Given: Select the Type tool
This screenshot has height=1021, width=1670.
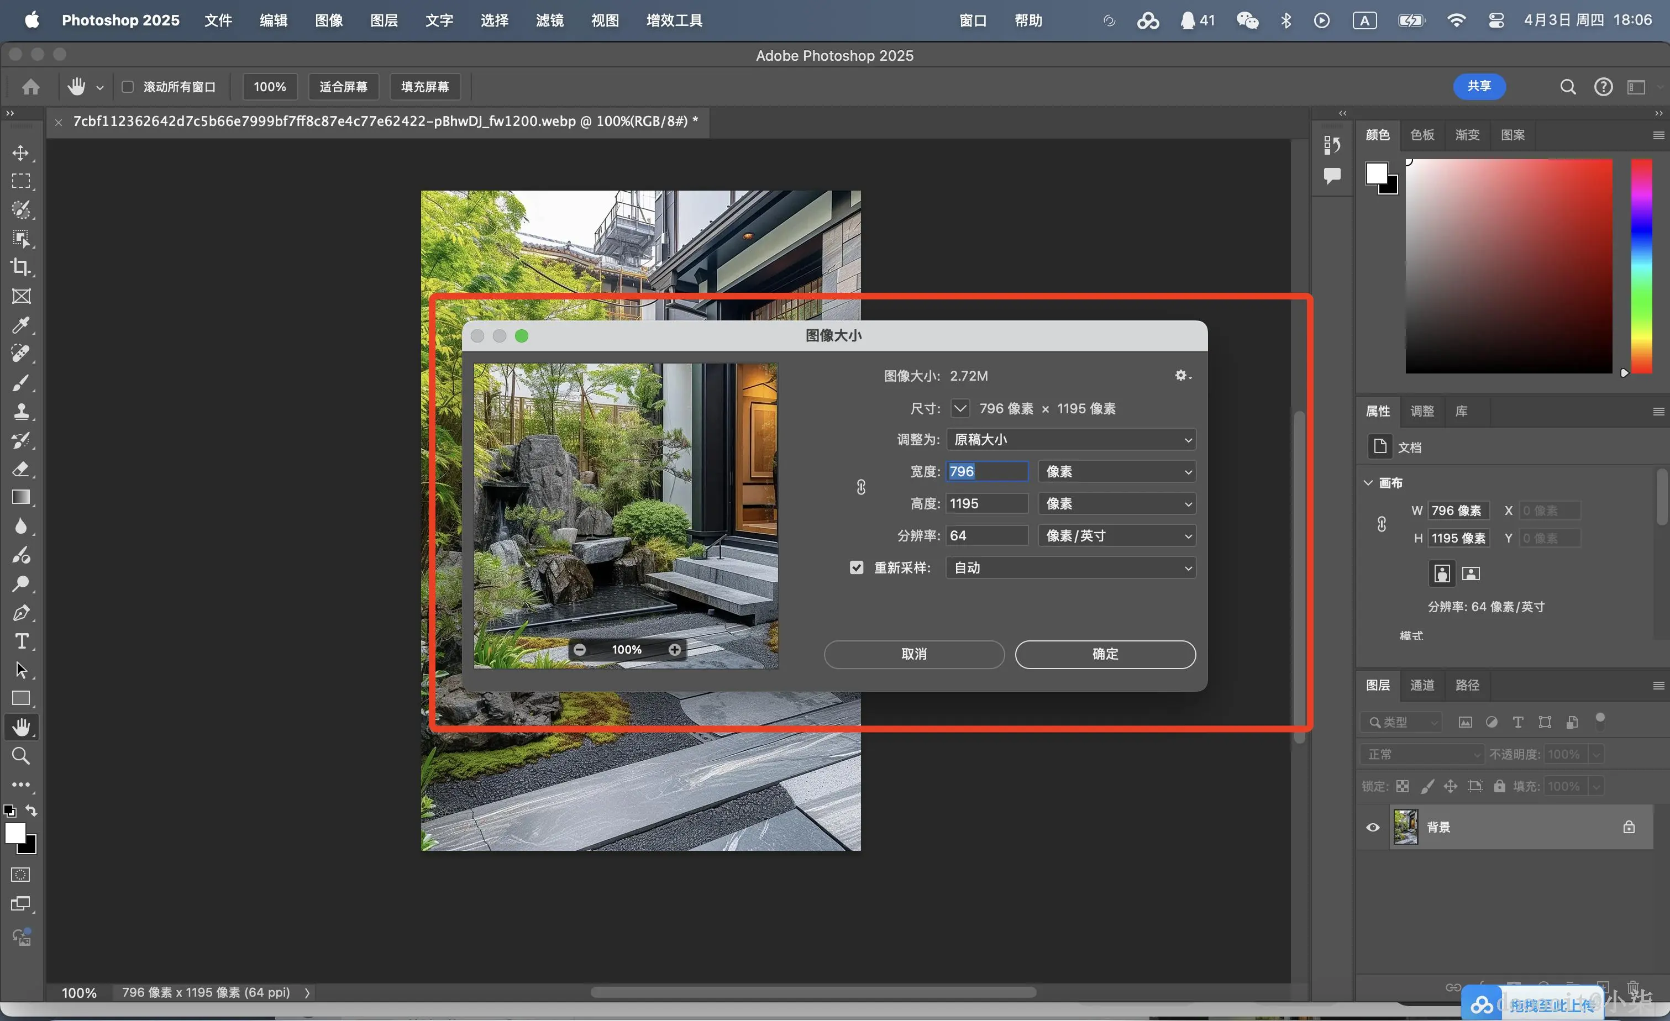Looking at the screenshot, I should click(x=21, y=641).
